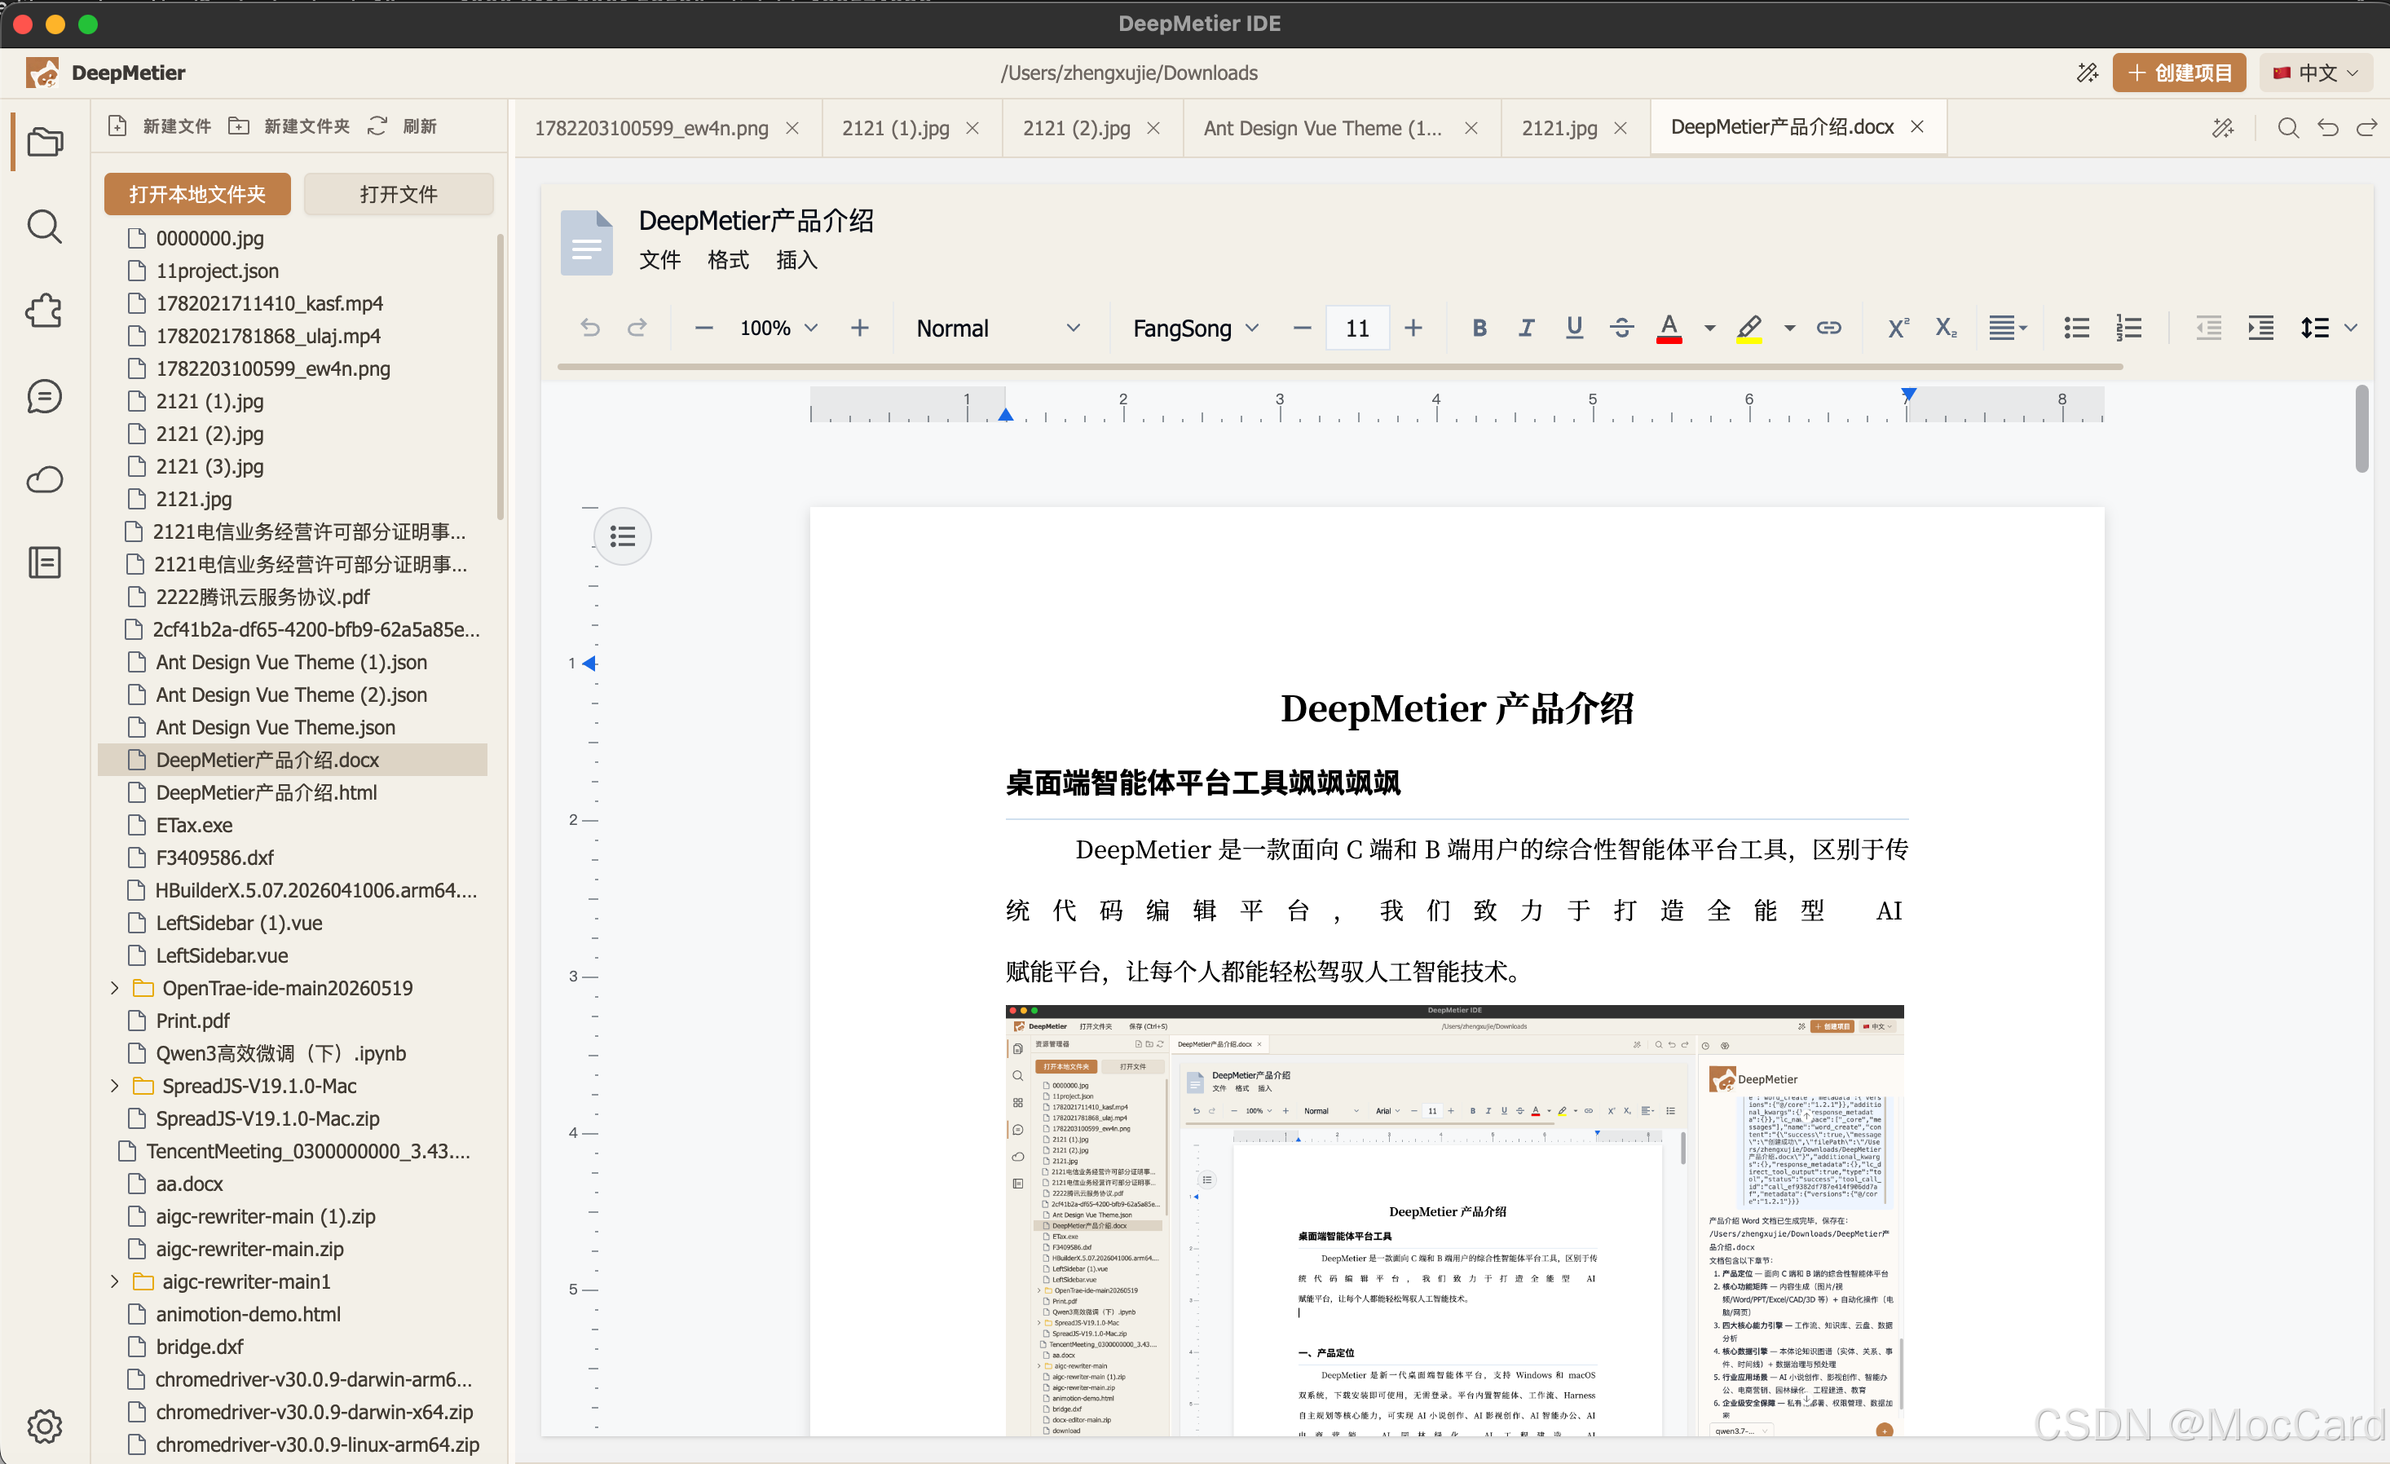Click the 创建项目 button

coord(2179,73)
